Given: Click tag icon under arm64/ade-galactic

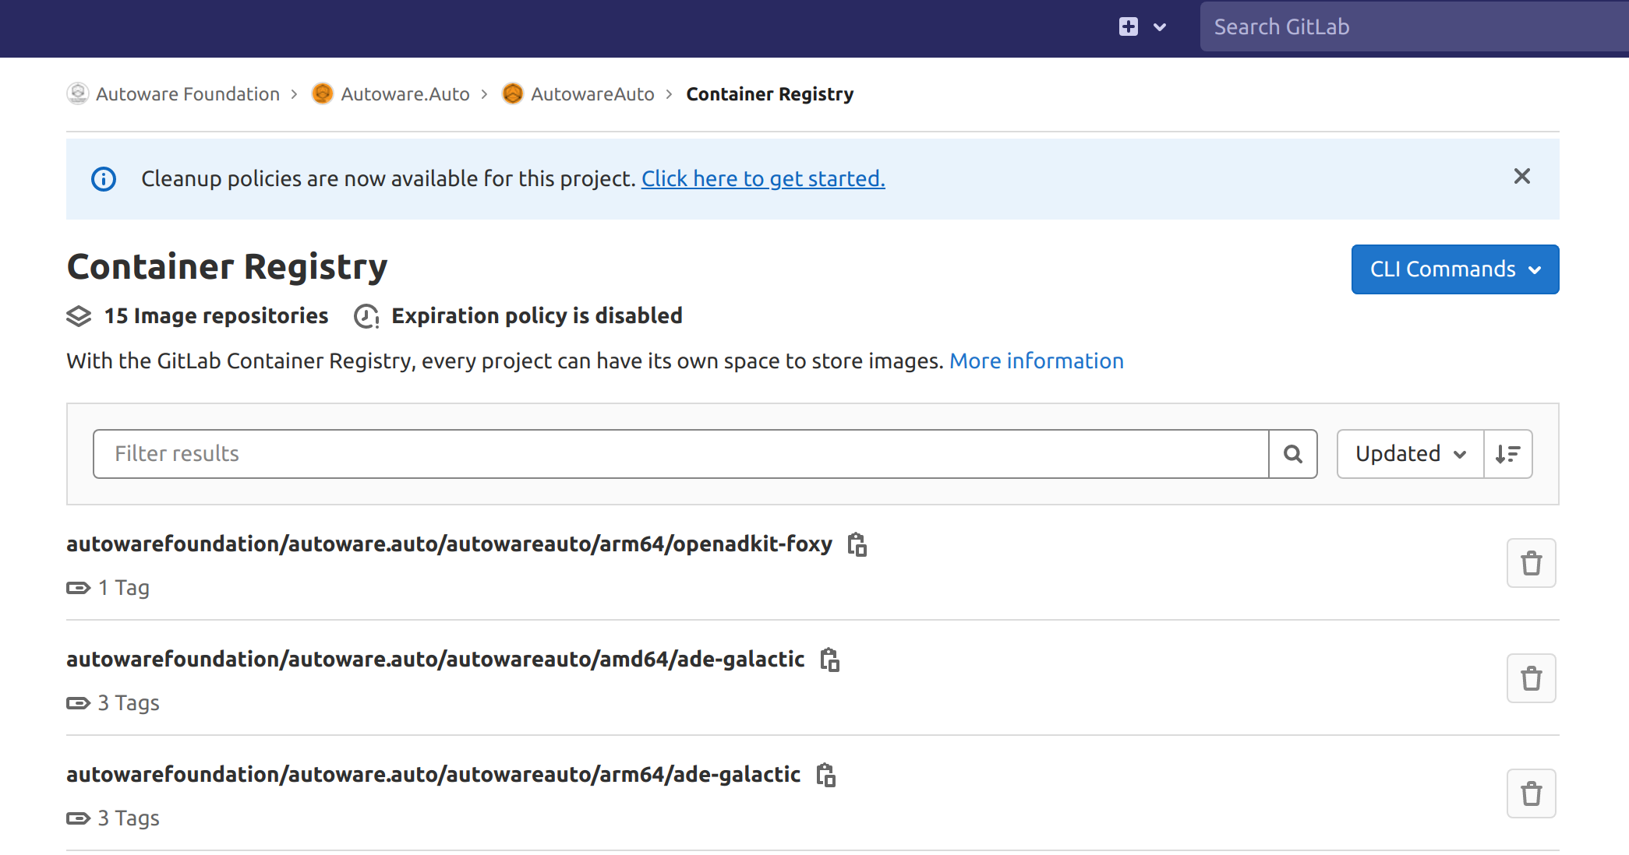Looking at the screenshot, I should [78, 818].
